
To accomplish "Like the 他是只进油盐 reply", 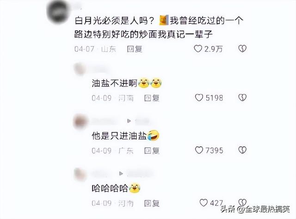I will coord(199,150).
